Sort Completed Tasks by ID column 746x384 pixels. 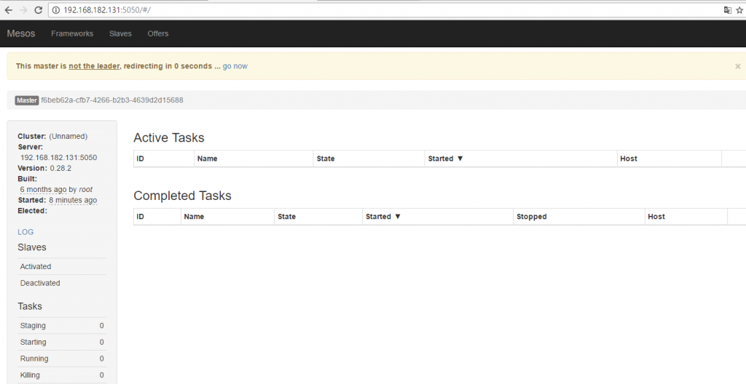click(x=157, y=217)
